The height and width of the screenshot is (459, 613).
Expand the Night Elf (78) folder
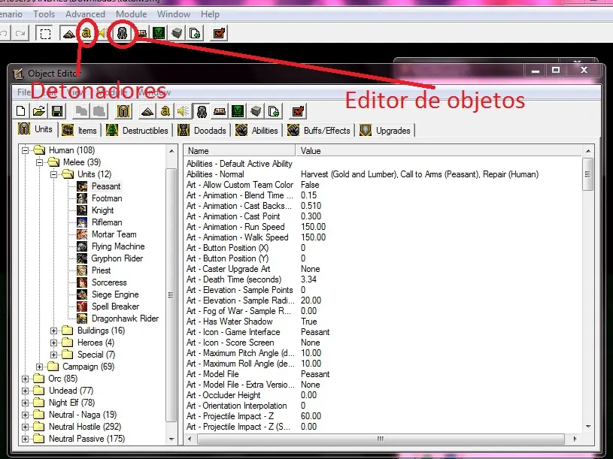tap(25, 403)
